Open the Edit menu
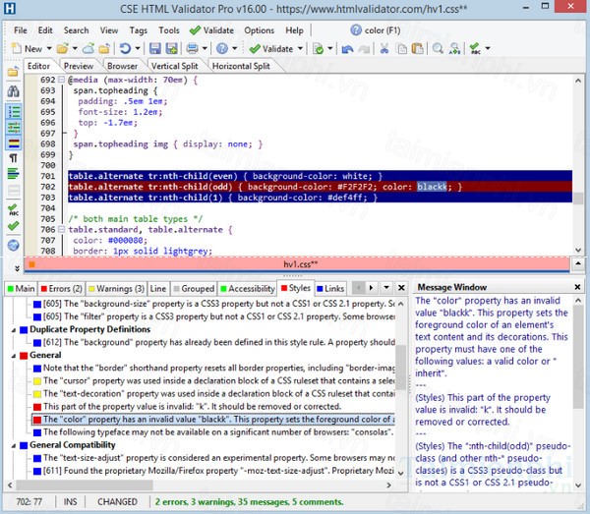The image size is (590, 514). point(45,30)
